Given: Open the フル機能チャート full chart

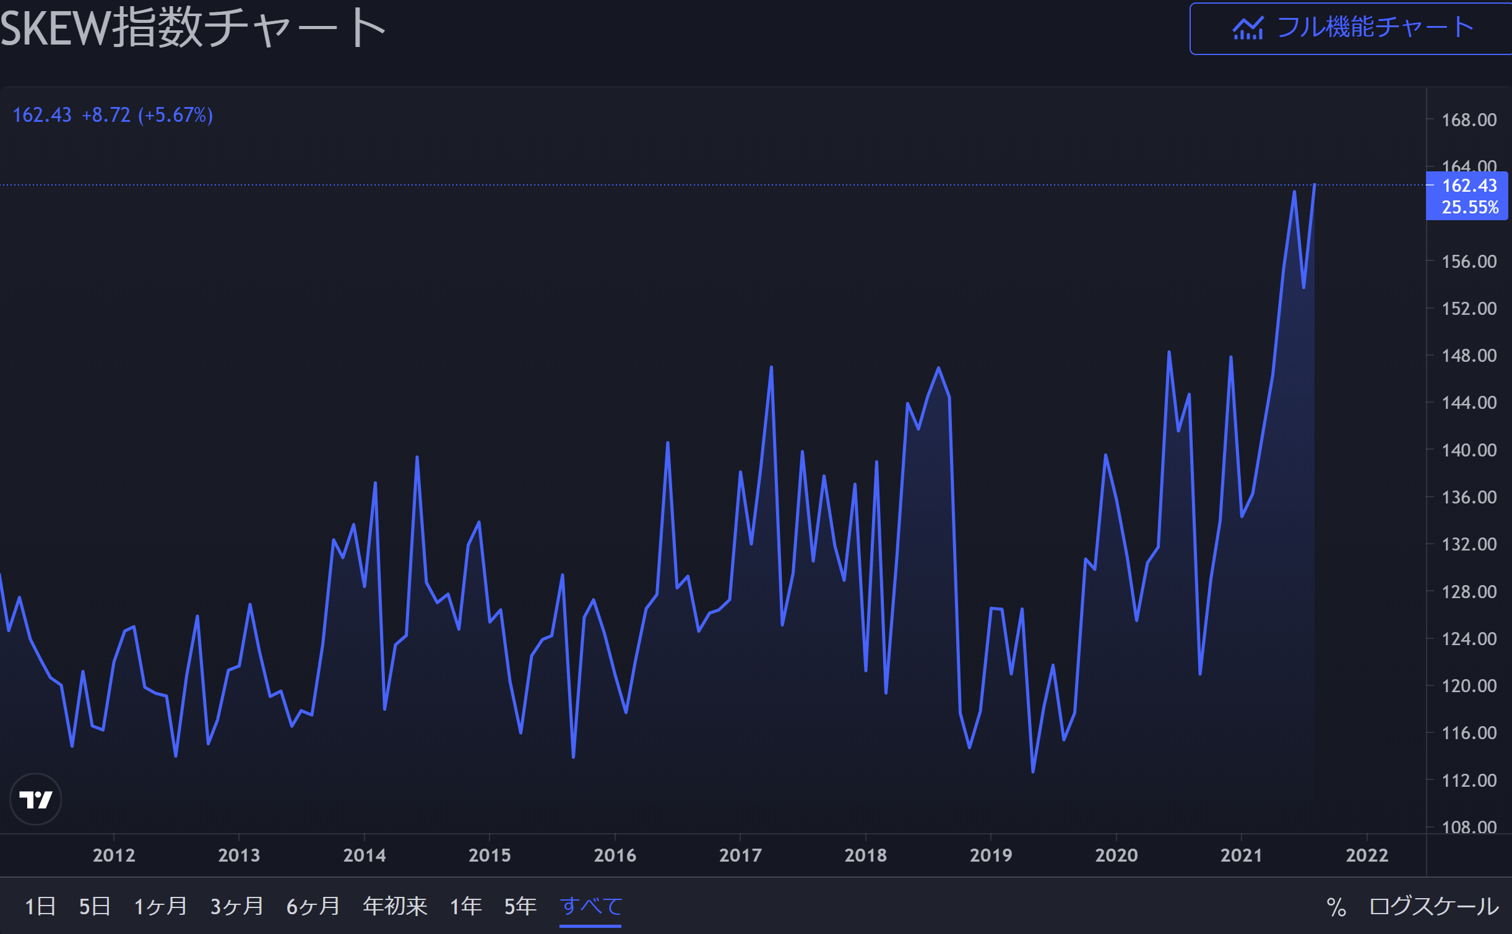Looking at the screenshot, I should coord(1374,28).
